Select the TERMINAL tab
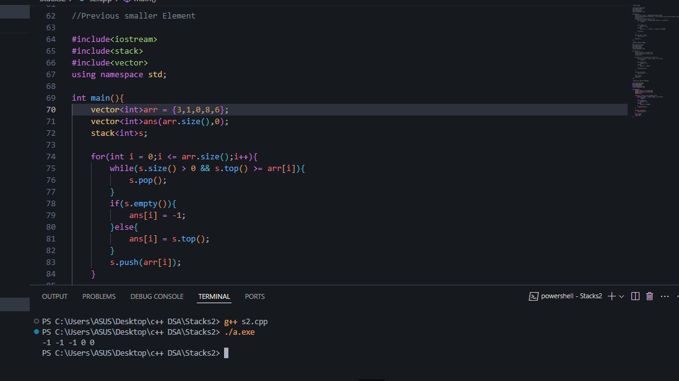The height and width of the screenshot is (381, 679). point(214,296)
